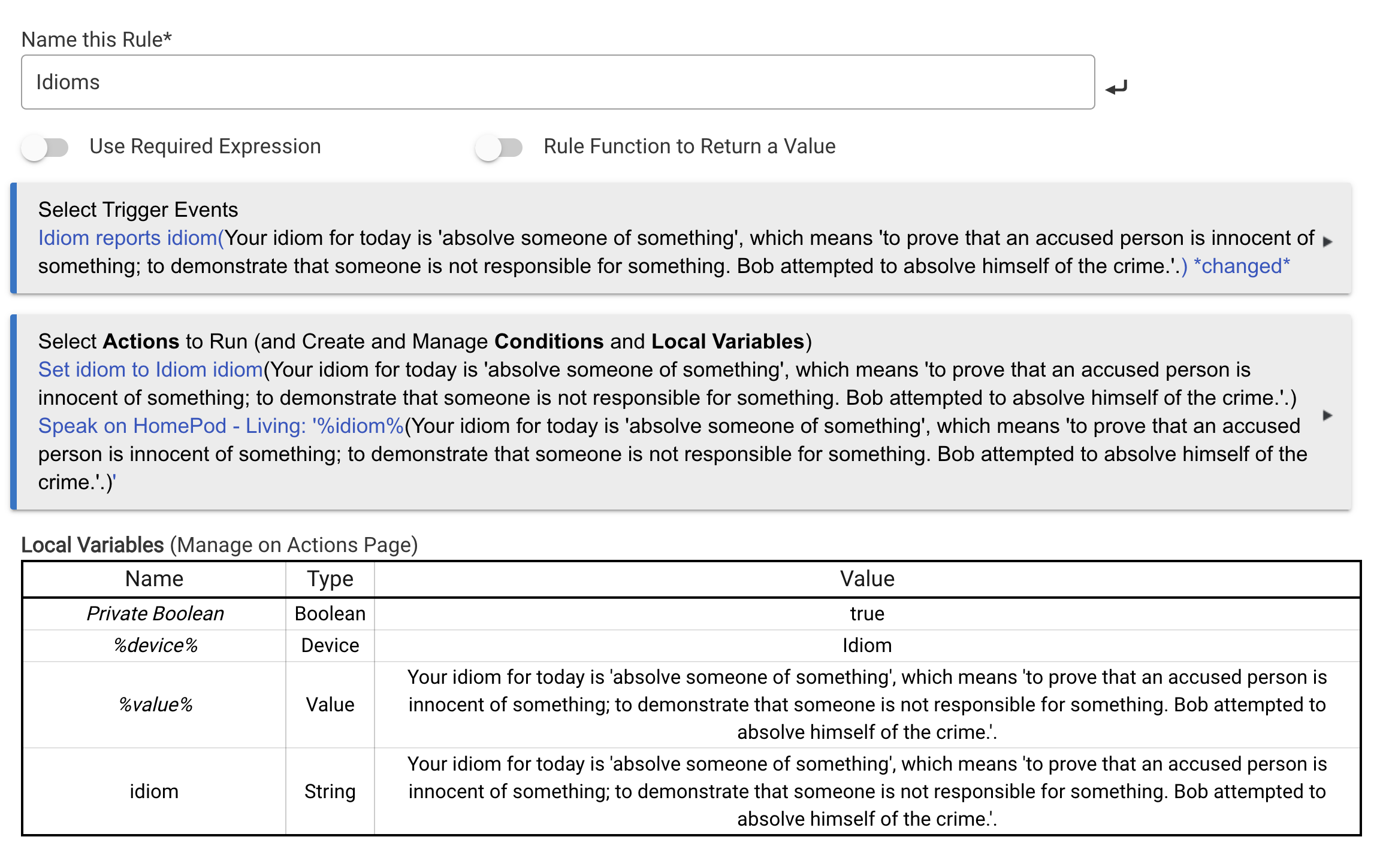Viewport: 1377px width, 861px height.
Task: Click the Name column header
Action: click(x=154, y=579)
